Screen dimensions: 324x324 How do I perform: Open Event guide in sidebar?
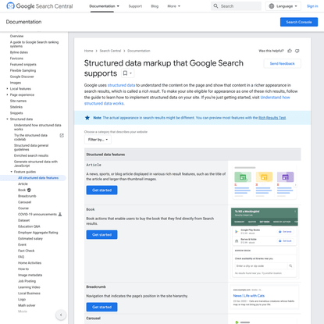click(22, 244)
